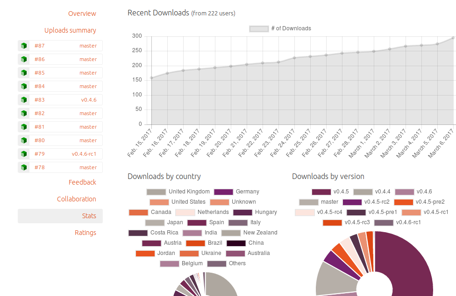The width and height of the screenshot is (456, 296).
Task: Click the v0.4.5-rc2 color swatch
Action: coord(352,202)
